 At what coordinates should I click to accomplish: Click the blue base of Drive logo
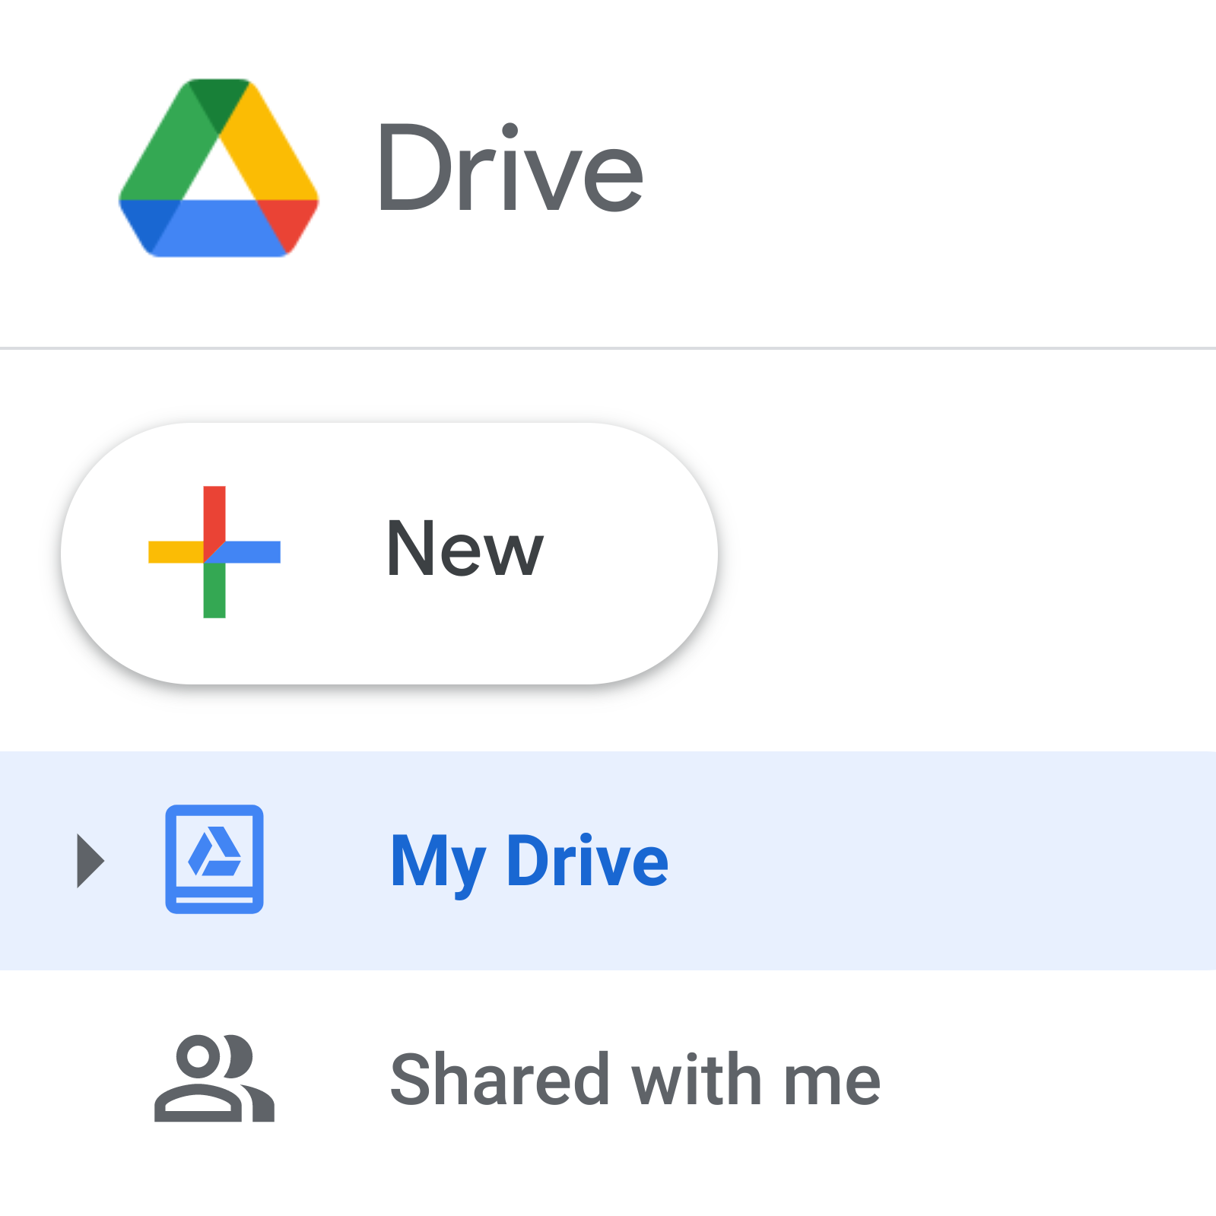[221, 227]
